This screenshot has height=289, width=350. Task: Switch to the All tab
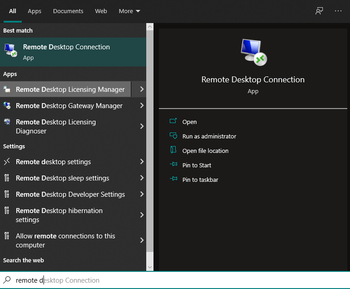click(13, 11)
